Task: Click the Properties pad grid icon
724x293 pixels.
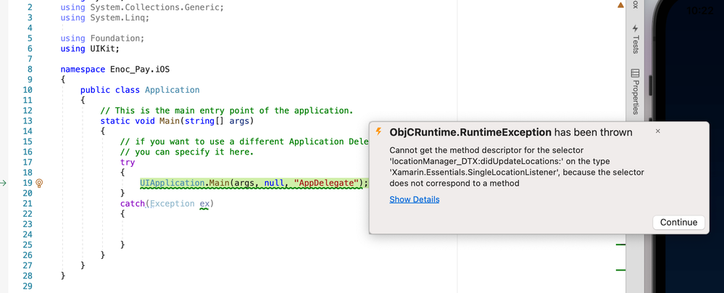Action: click(636, 73)
